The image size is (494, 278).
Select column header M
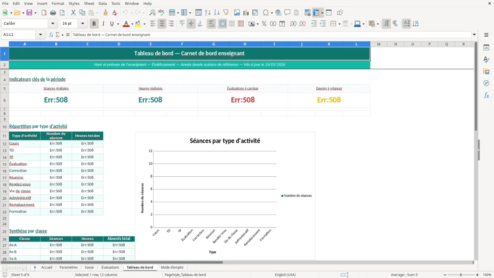click(x=378, y=44)
